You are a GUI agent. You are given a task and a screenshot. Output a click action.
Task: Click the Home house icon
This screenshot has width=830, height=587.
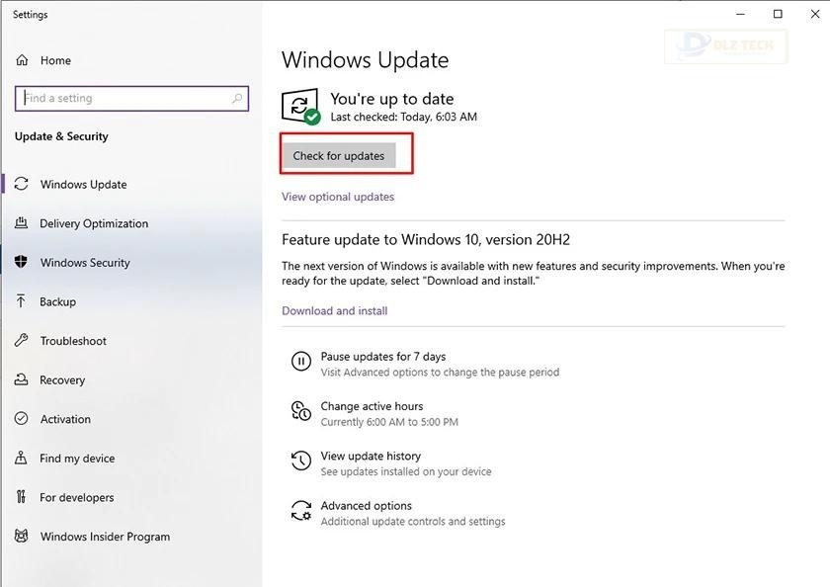click(x=22, y=60)
